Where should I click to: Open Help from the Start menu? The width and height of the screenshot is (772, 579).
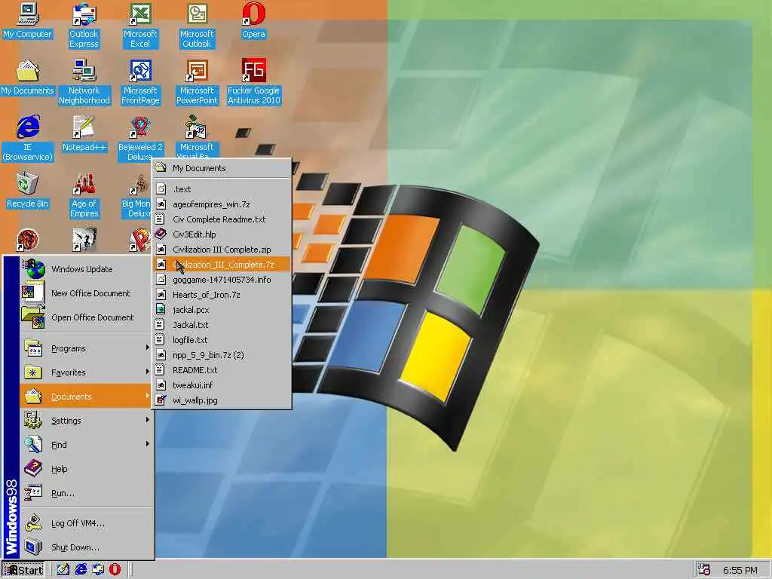(x=86, y=469)
